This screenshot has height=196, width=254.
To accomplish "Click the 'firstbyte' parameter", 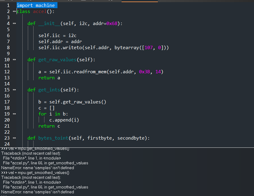I will click(99, 138).
